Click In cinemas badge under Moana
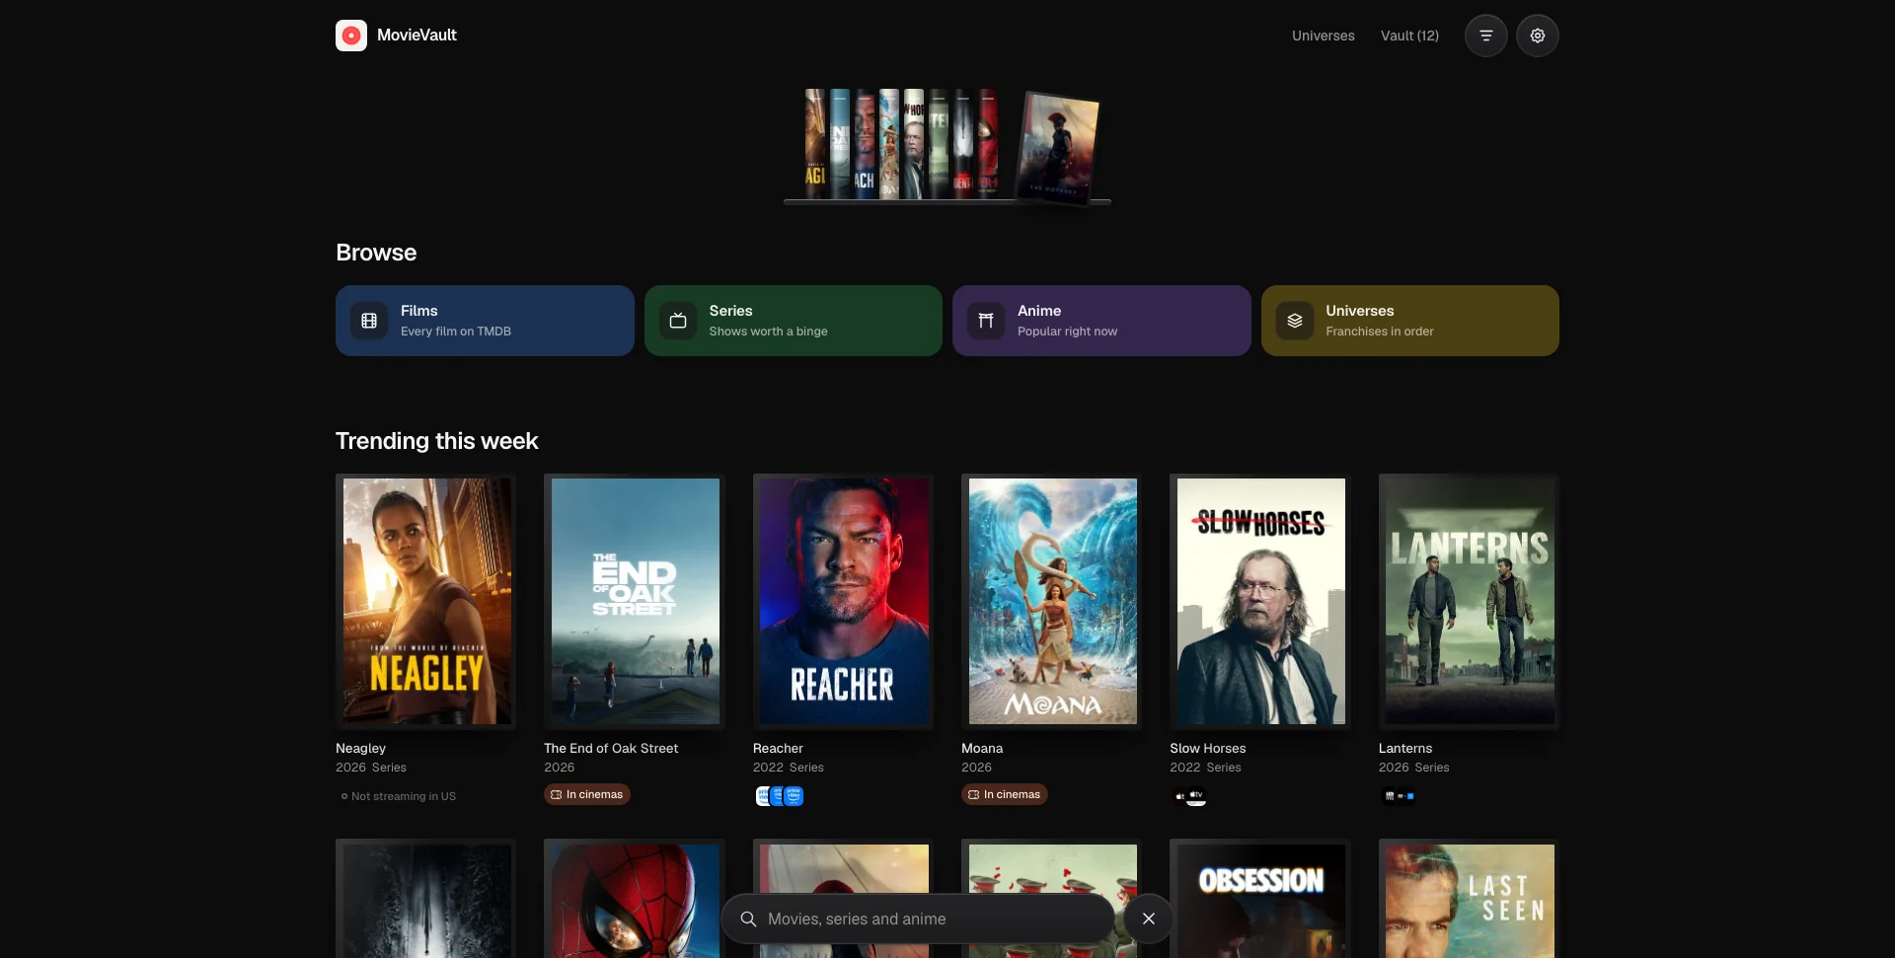1895x958 pixels. 1005,794
